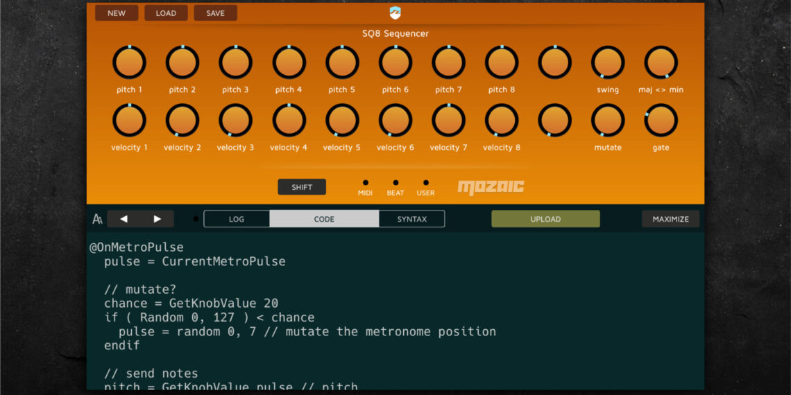This screenshot has height=395, width=791.
Task: Toggle the BEAT indicator LED
Action: pos(395,183)
